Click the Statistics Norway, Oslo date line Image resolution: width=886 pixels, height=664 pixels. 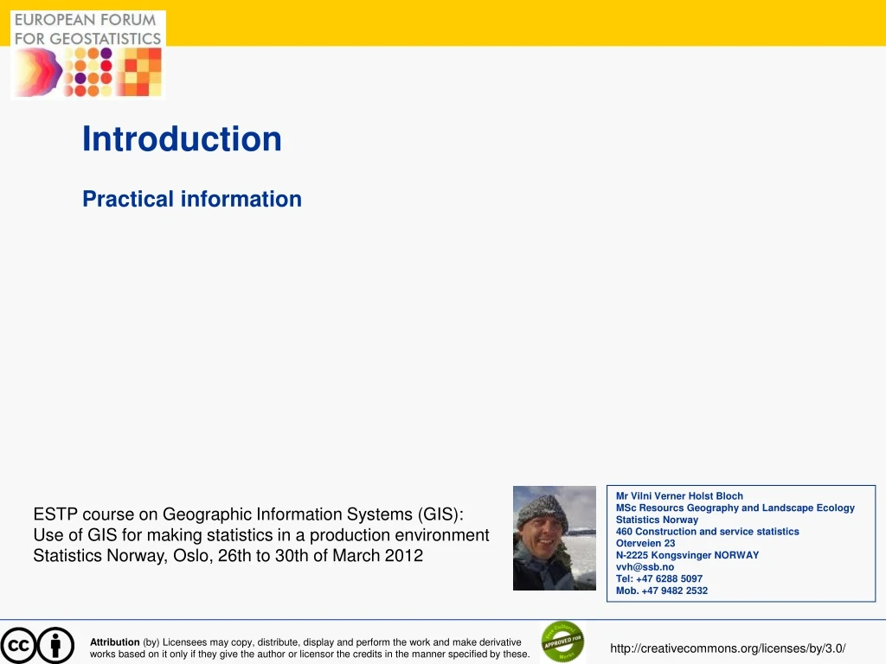(x=228, y=556)
